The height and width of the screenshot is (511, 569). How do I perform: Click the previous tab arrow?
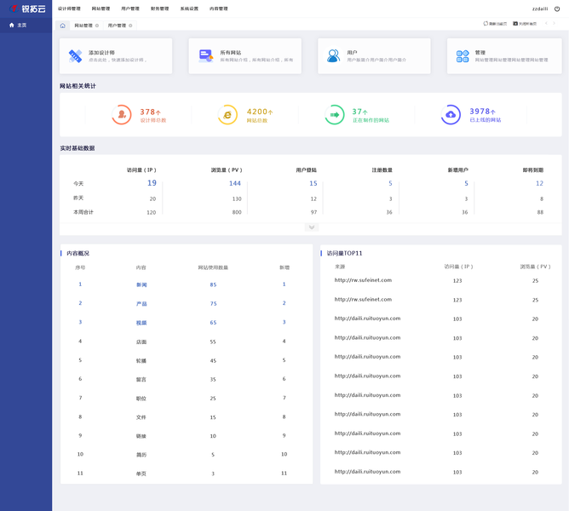546,23
